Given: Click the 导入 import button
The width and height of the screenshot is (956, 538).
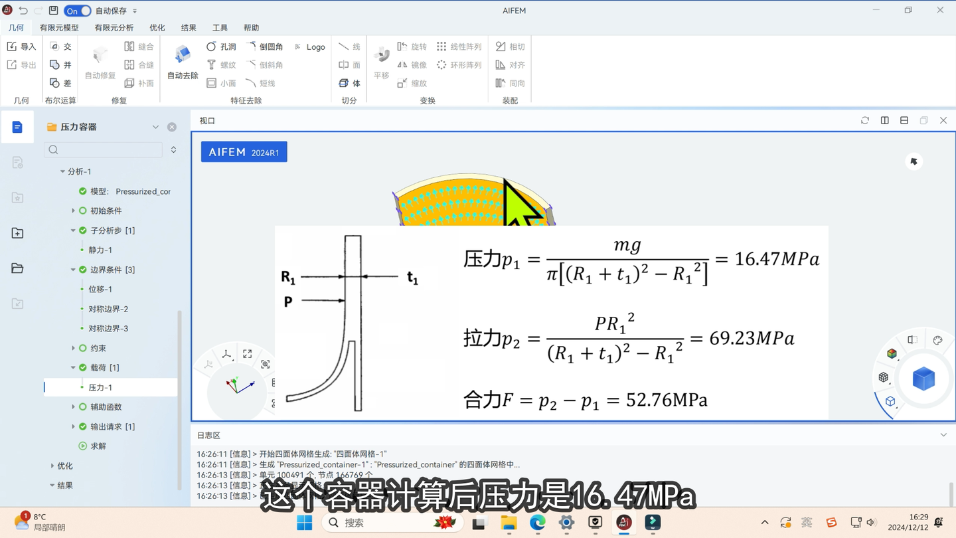Looking at the screenshot, I should click(x=21, y=46).
